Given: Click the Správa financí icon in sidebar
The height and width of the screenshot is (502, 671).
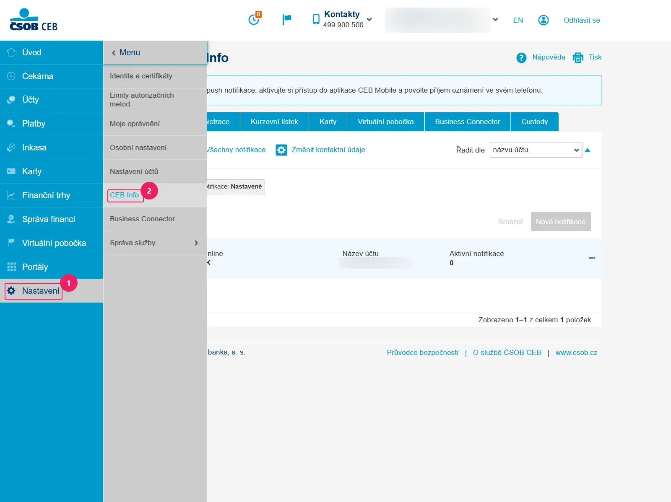Looking at the screenshot, I should [x=11, y=219].
